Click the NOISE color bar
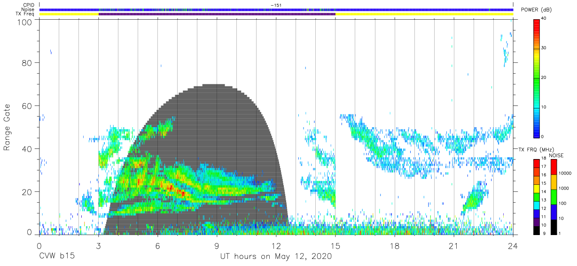The height and width of the screenshot is (266, 577). (x=554, y=197)
